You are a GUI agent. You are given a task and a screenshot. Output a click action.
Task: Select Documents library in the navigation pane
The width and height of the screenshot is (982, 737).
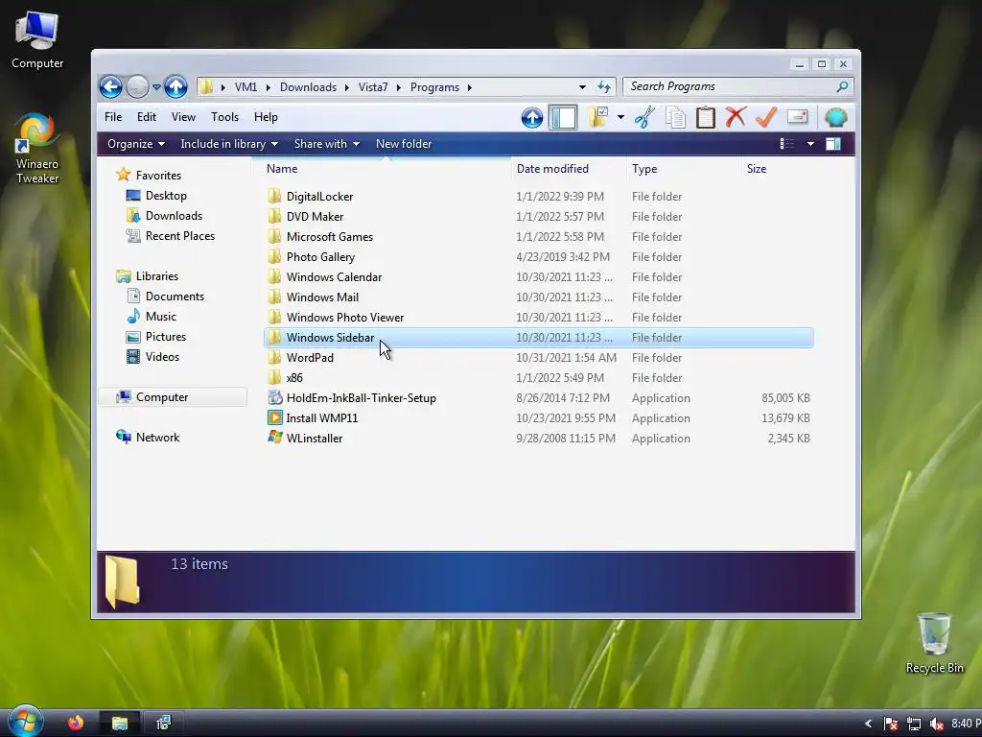(175, 297)
